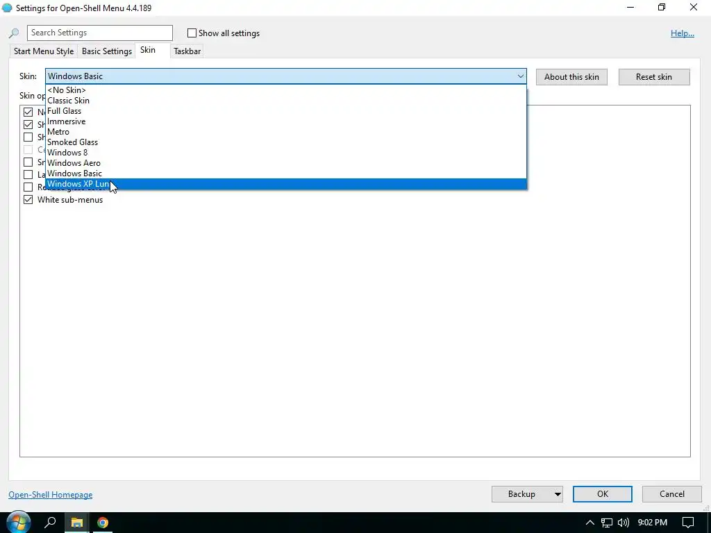Confirm settings with the OK button
The image size is (711, 533).
602,494
